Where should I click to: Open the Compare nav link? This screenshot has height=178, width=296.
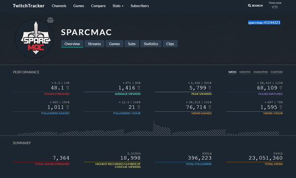[x=98, y=6]
